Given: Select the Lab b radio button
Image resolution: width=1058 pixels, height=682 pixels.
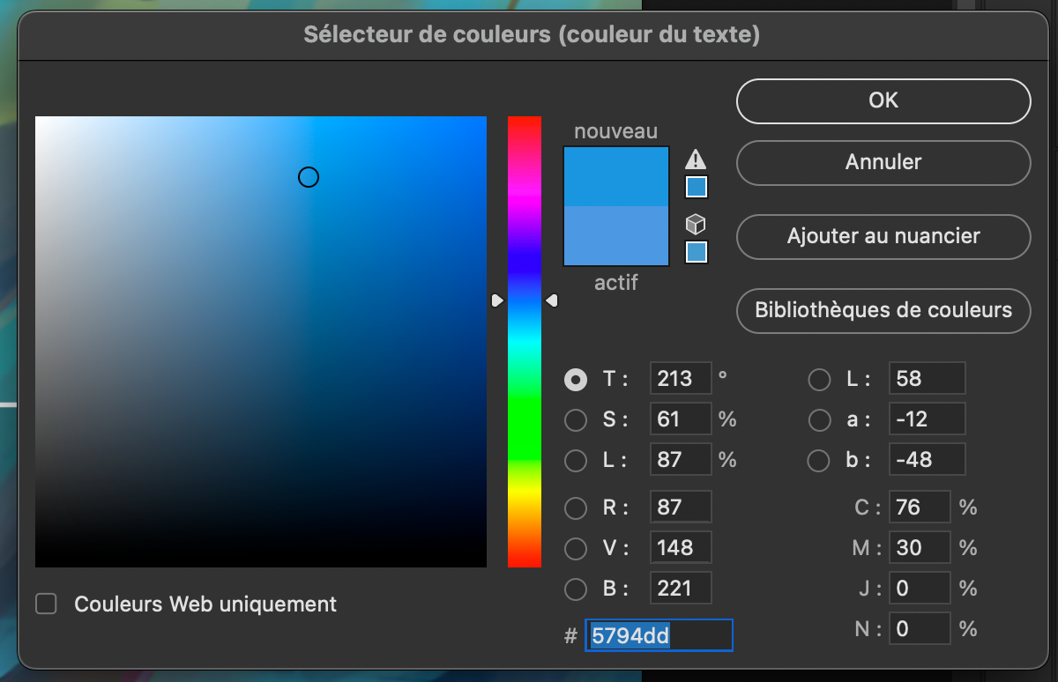Looking at the screenshot, I should point(818,460).
